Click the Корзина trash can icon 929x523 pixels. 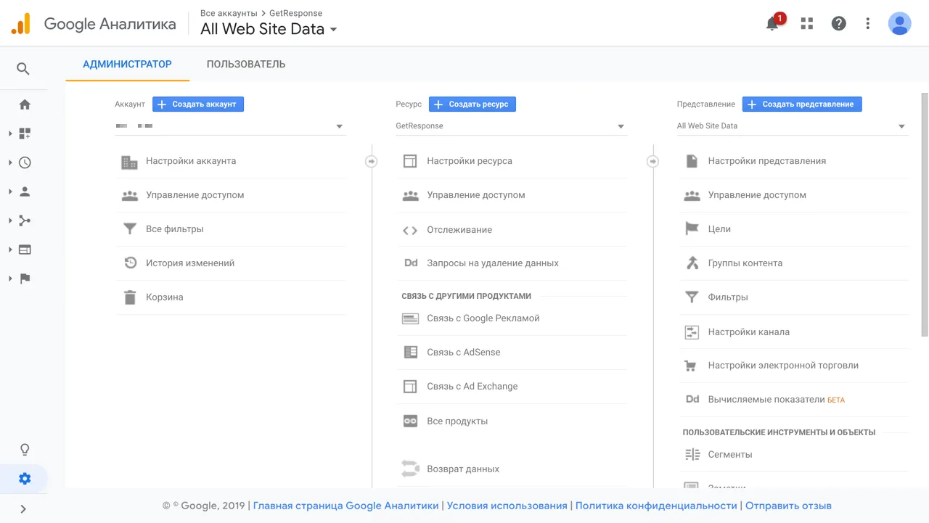130,297
